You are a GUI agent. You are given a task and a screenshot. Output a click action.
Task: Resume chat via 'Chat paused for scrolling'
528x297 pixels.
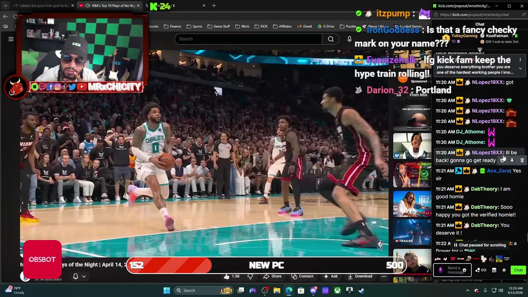coord(480,245)
